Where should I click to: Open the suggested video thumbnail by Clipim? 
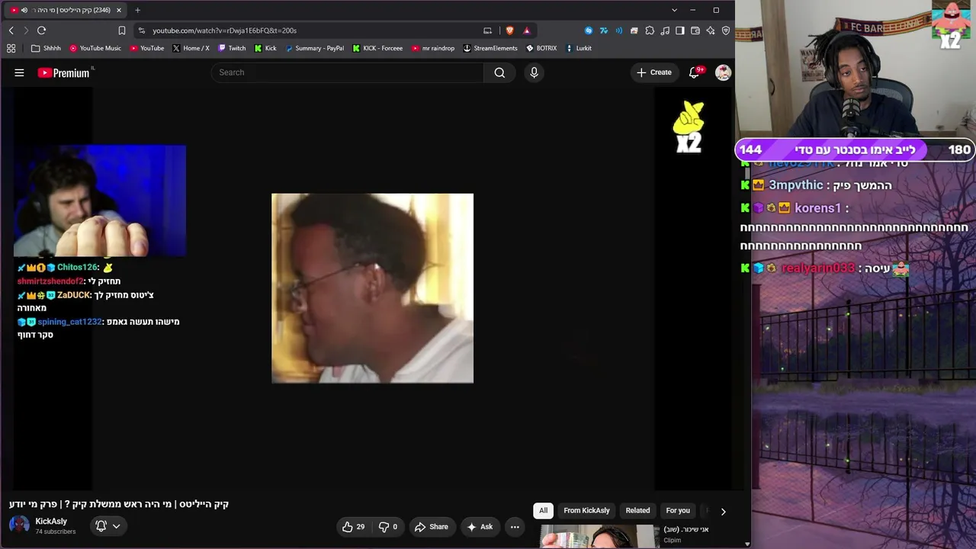599,536
